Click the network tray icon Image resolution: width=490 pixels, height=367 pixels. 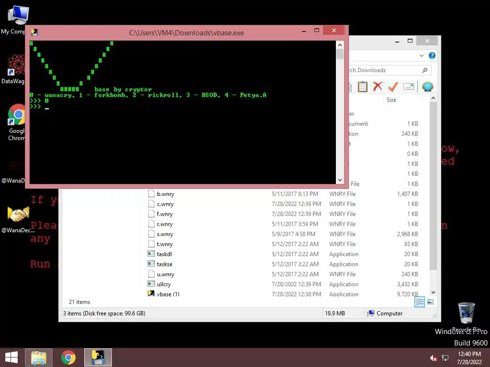pyautogui.click(x=445, y=358)
